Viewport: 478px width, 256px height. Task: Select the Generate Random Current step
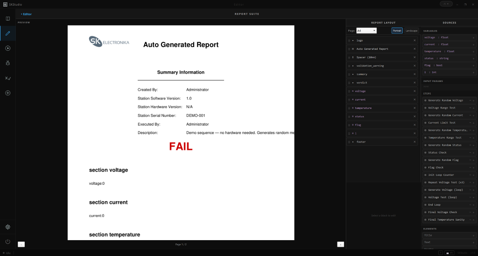click(450, 115)
